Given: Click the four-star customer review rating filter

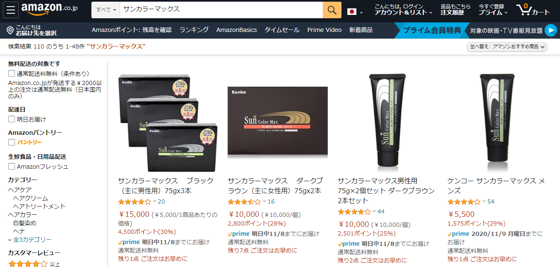Looking at the screenshot, I should [x=28, y=264].
